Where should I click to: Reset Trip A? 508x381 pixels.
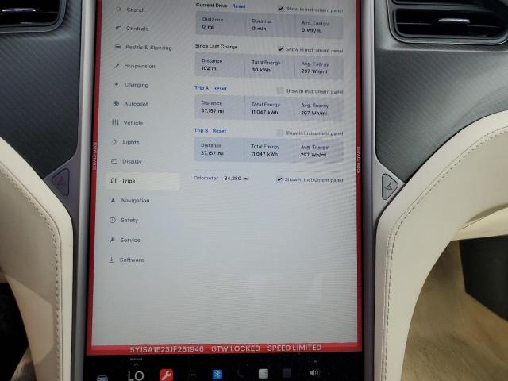220,88
